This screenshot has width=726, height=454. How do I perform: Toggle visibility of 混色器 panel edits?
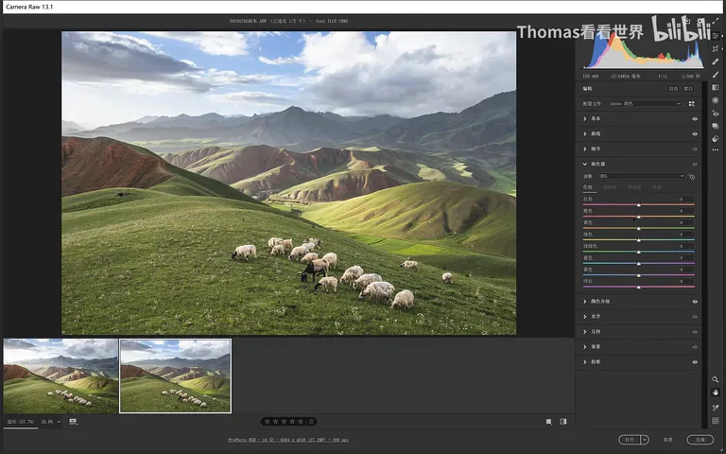695,164
